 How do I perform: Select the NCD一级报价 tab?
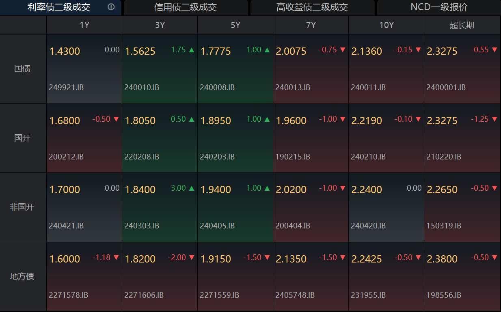pos(439,8)
